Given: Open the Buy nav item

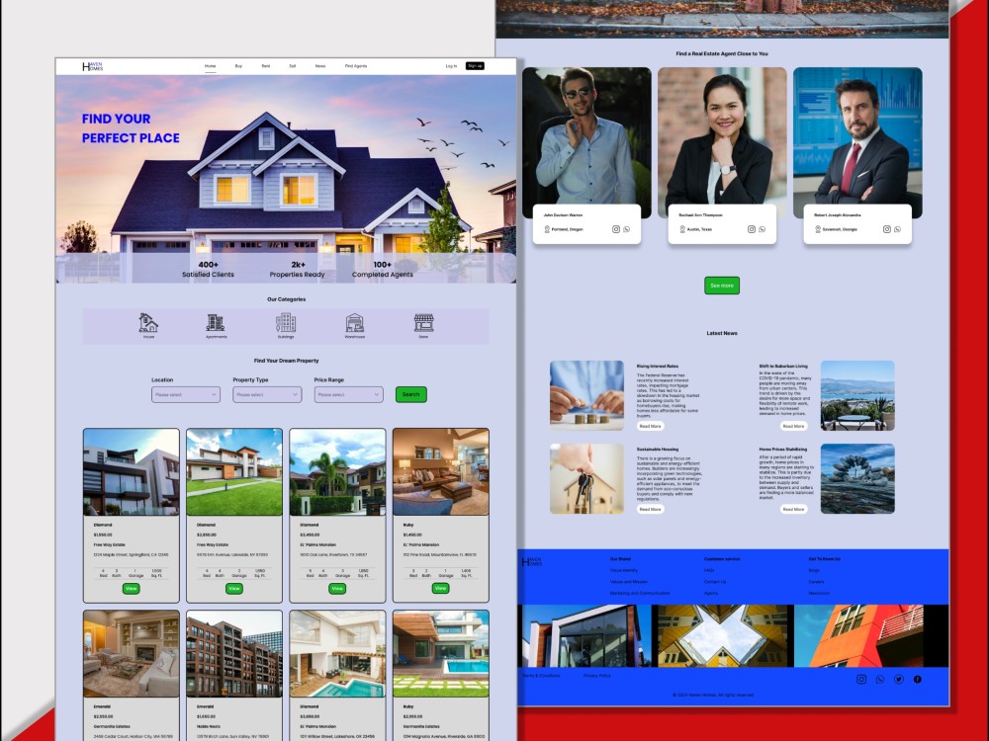Looking at the screenshot, I should click(238, 66).
